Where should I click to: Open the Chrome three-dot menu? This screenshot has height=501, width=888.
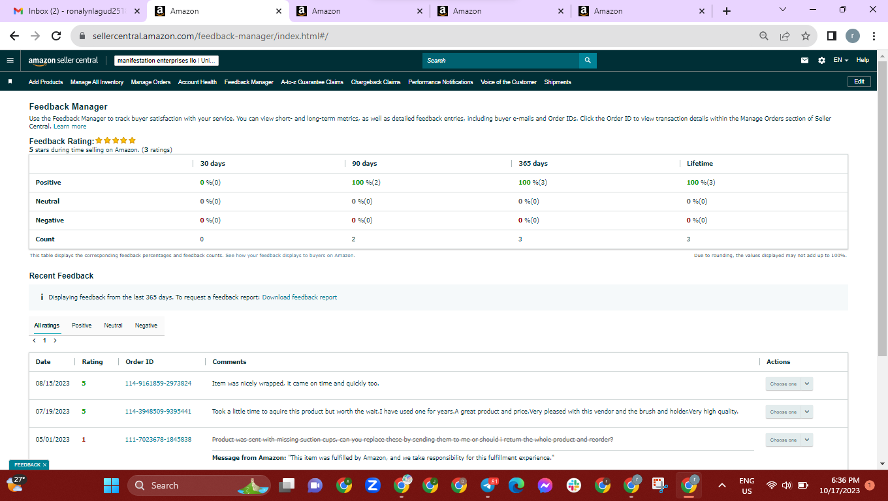[874, 36]
